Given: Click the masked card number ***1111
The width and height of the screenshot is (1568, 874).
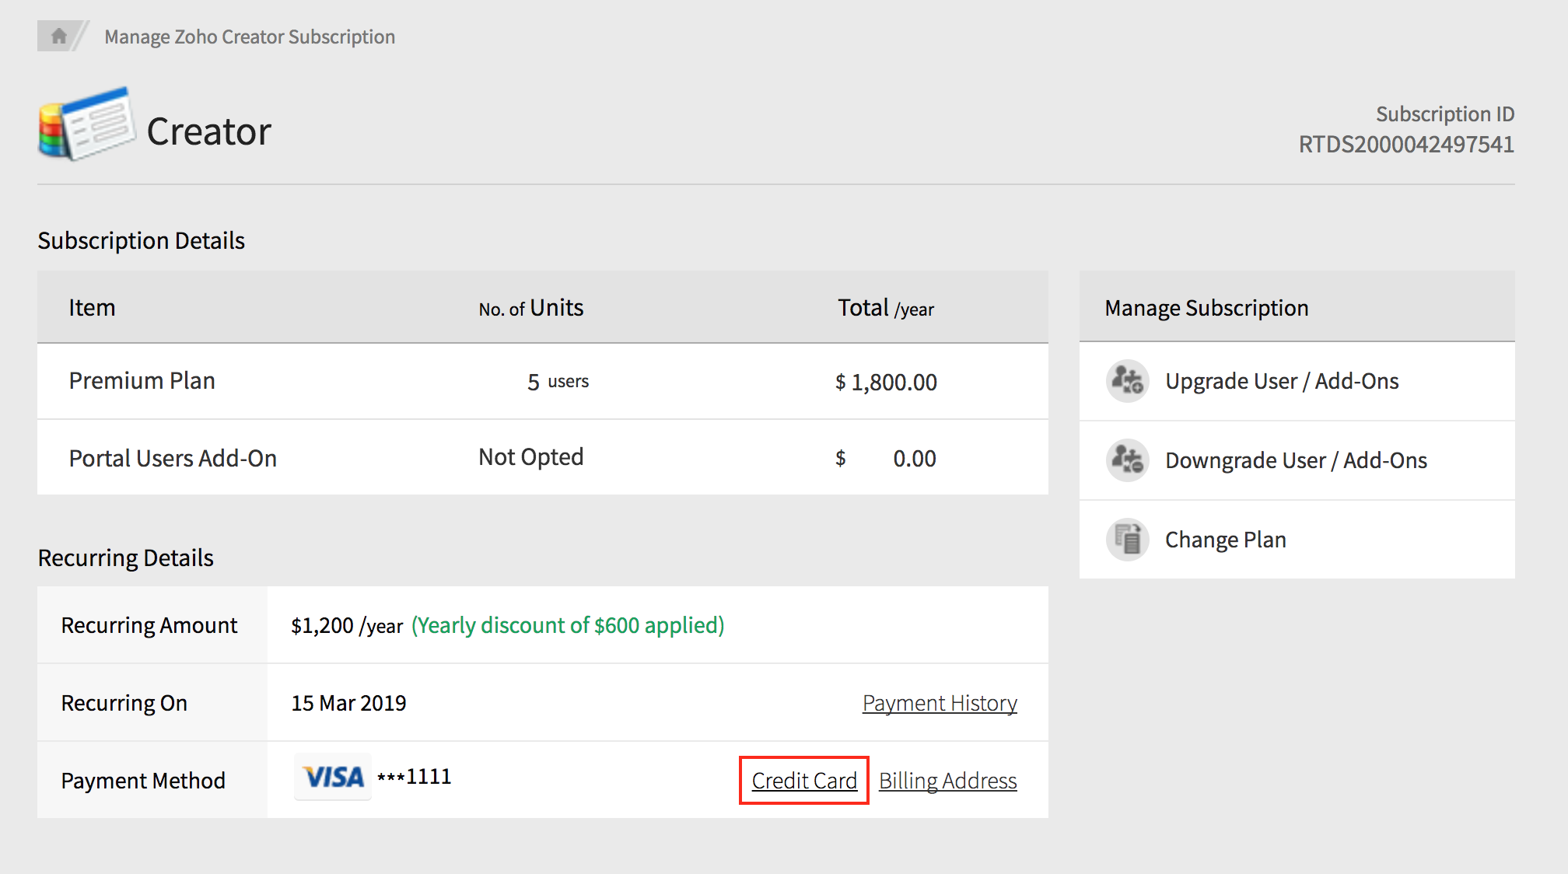Looking at the screenshot, I should (x=415, y=777).
